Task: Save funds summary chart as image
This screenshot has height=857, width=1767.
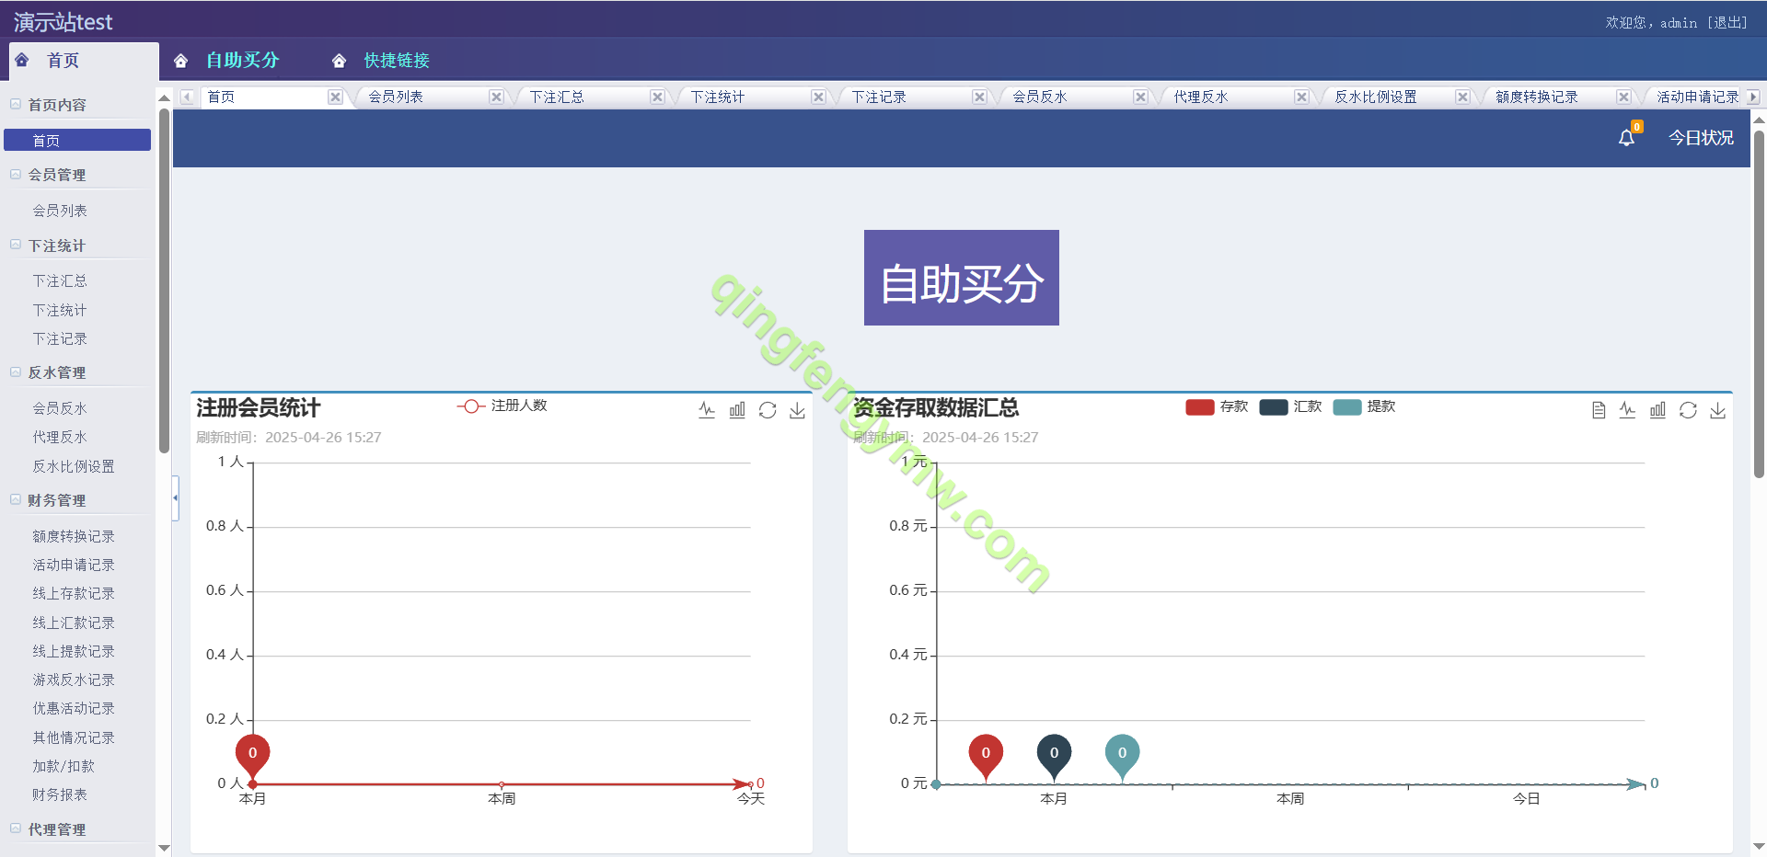Action: coord(1717,410)
